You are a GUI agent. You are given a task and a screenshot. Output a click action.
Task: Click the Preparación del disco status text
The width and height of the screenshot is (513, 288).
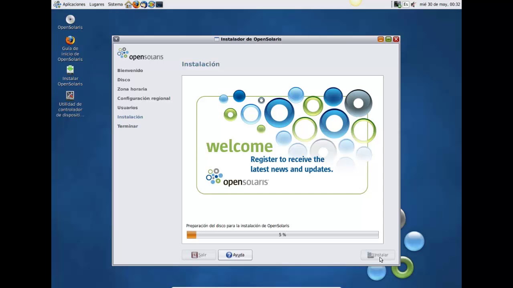(x=238, y=226)
